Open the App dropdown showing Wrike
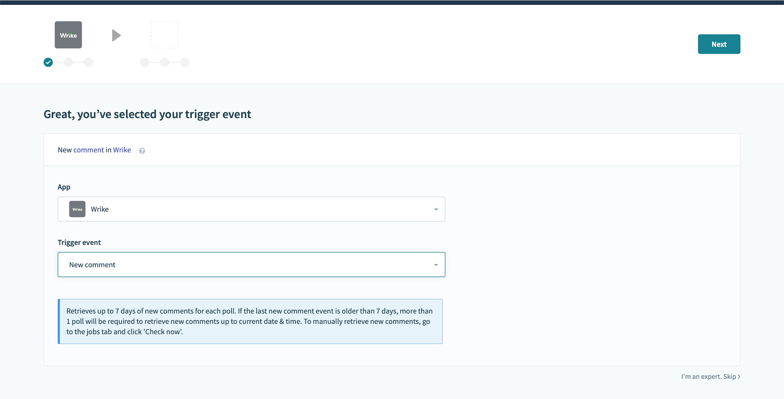The height and width of the screenshot is (399, 784). click(x=251, y=209)
